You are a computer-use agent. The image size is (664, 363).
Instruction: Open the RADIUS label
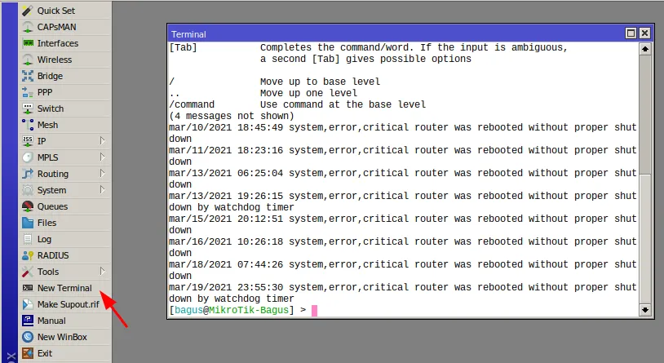tap(53, 255)
